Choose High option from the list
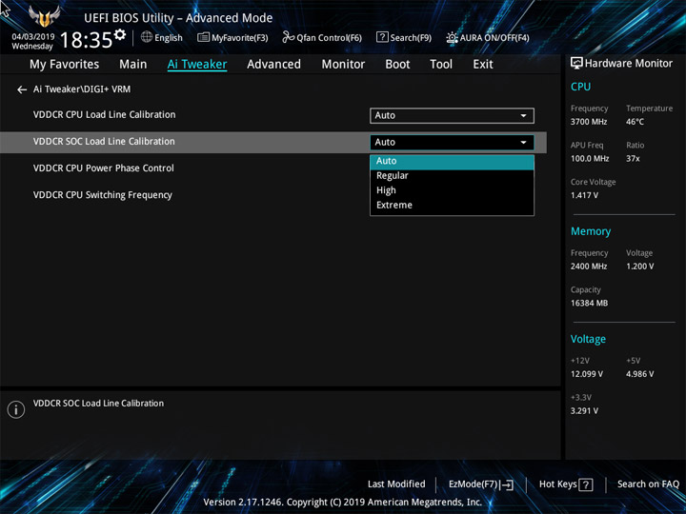Screen dimensions: 686x514 click(x=452, y=190)
